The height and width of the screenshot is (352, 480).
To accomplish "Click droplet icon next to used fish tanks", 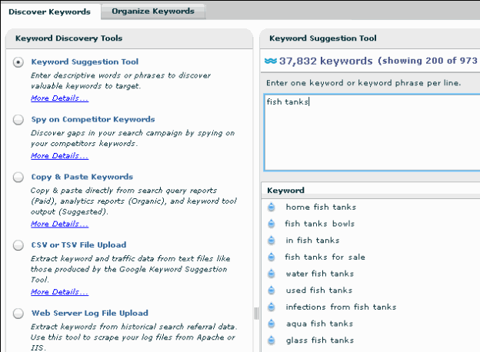I will [x=271, y=291].
